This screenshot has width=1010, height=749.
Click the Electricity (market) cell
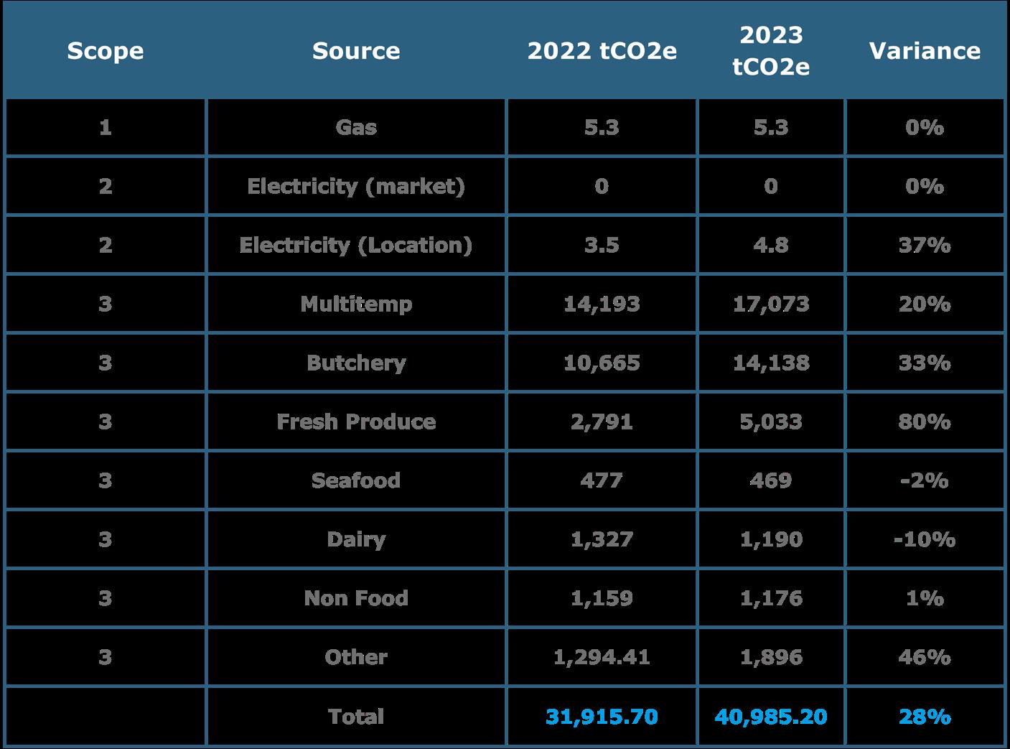click(356, 186)
